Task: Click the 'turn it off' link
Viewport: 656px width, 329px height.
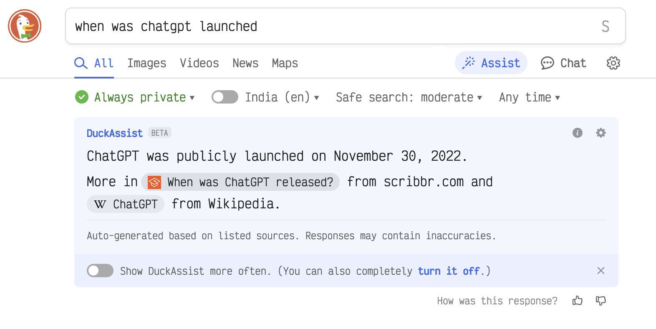Action: (x=449, y=271)
